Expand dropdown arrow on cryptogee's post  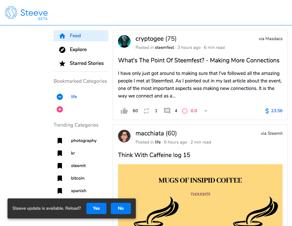pyautogui.click(x=206, y=111)
